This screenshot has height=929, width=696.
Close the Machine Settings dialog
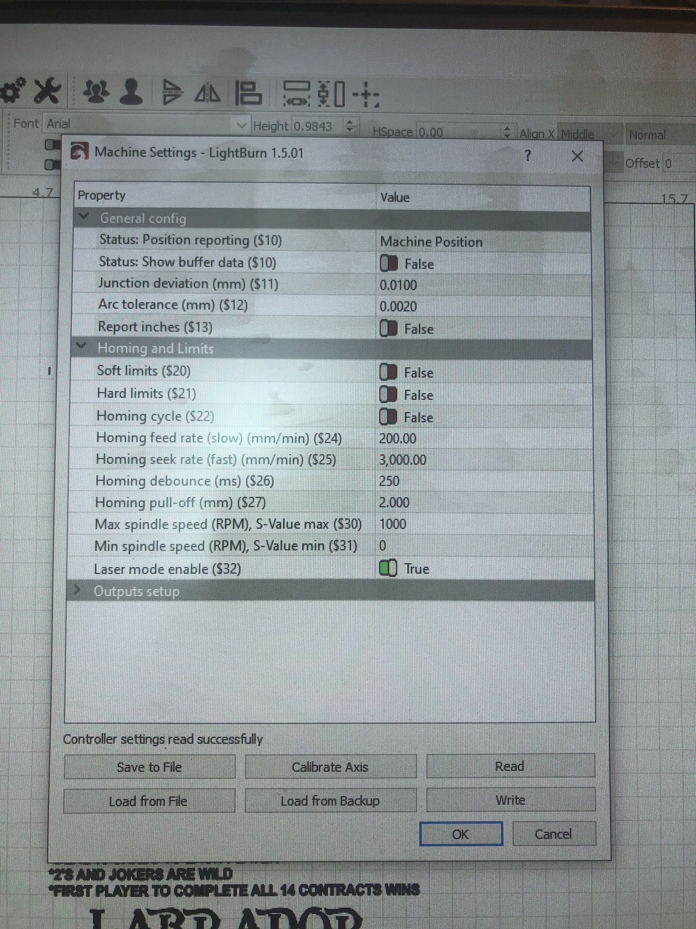[x=577, y=156]
